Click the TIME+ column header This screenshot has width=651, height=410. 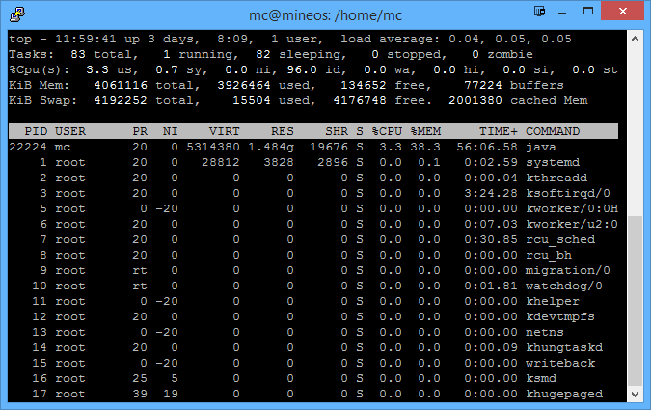(498, 131)
